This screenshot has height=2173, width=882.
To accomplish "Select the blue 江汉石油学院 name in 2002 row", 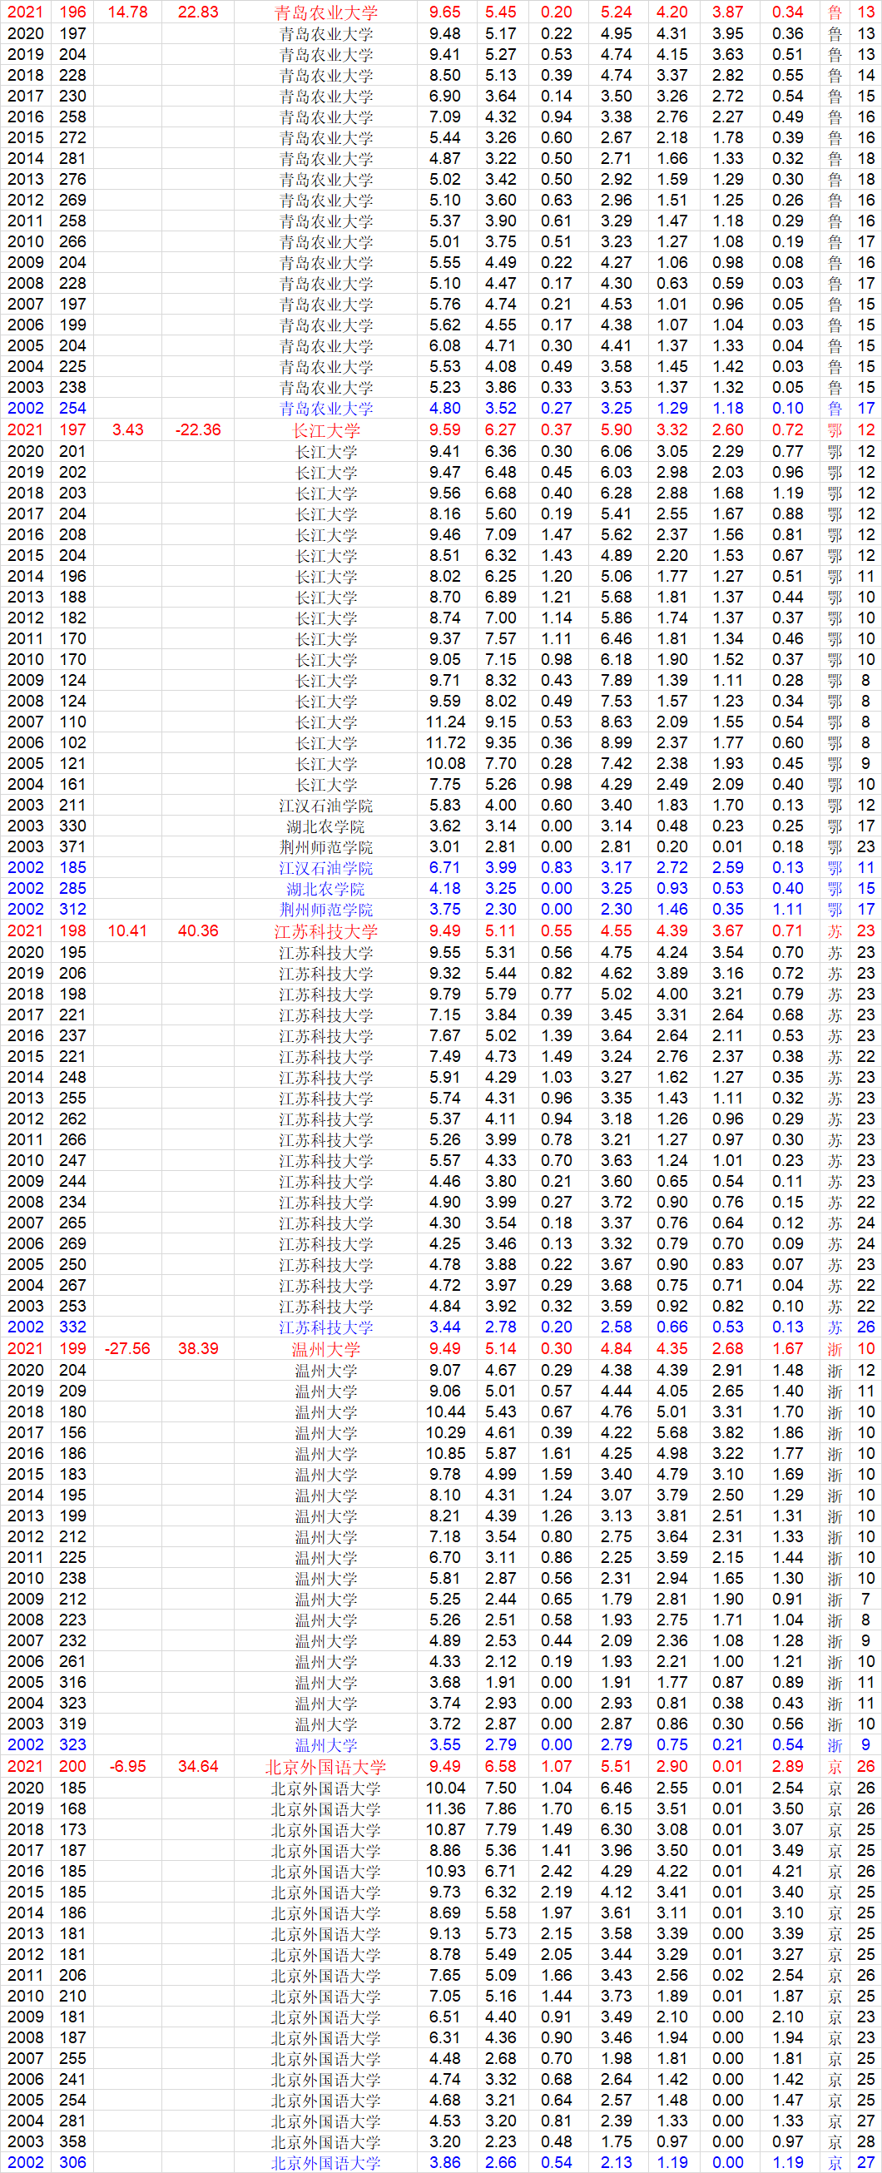I will tap(326, 868).
